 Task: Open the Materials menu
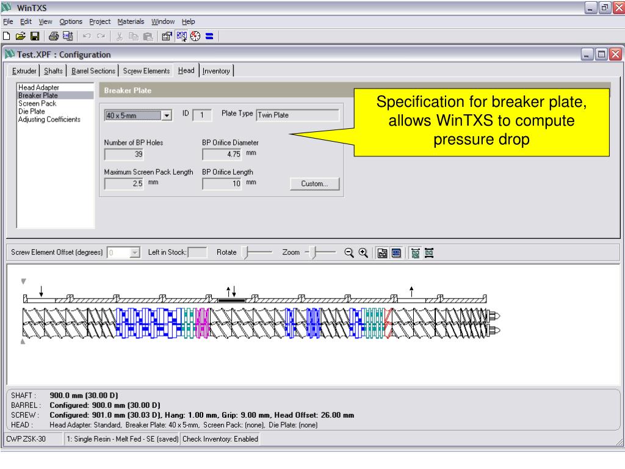pos(131,21)
